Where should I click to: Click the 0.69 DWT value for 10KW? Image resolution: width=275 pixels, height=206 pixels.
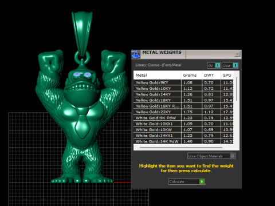point(209,130)
